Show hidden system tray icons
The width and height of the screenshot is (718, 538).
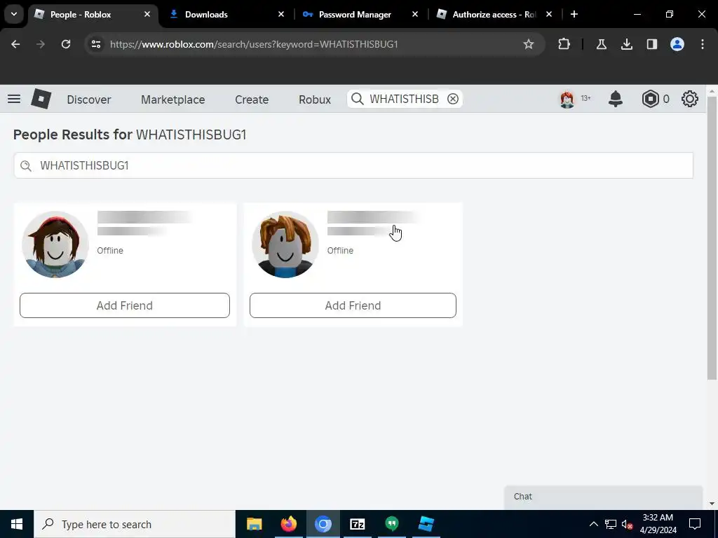coord(593,524)
